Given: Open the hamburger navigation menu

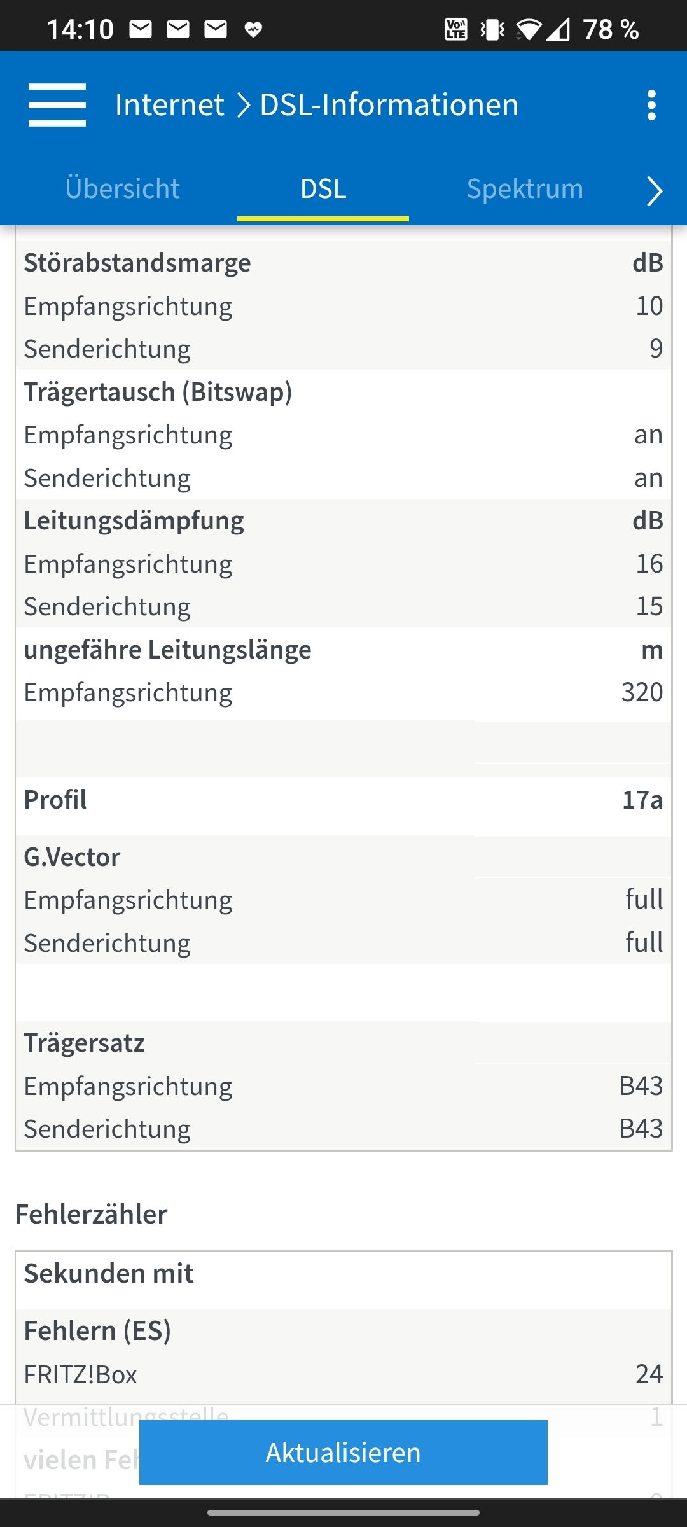Looking at the screenshot, I should pos(57,105).
